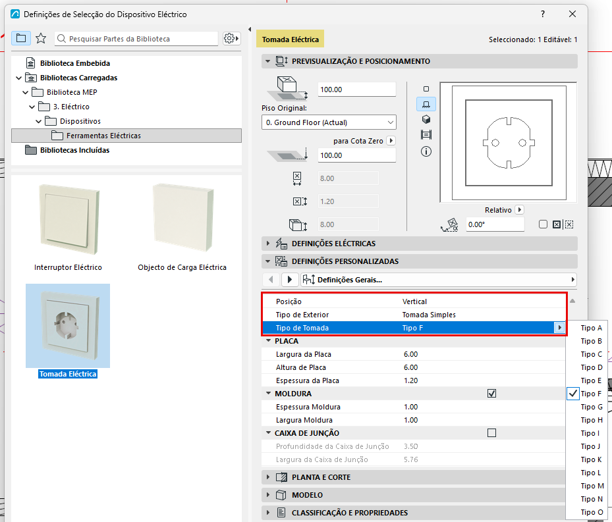This screenshot has height=522, width=612.
Task: Collapse Previsualização e Posicionamento section
Action: 267,61
